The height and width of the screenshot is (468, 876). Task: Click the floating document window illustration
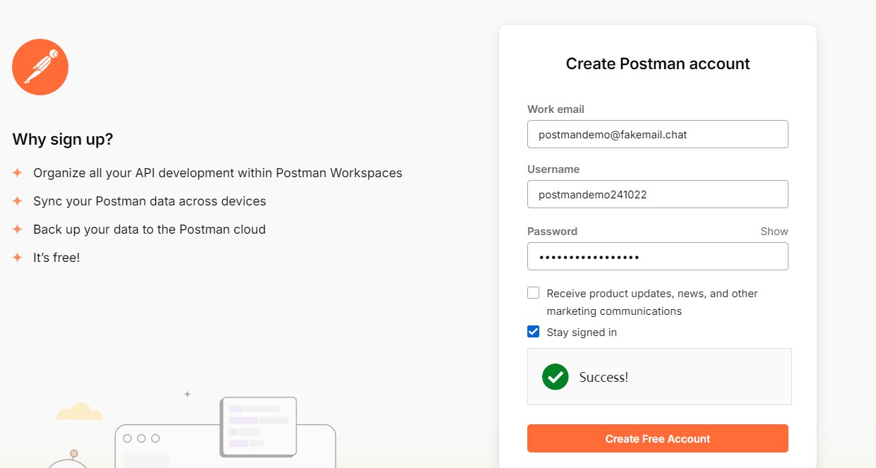click(258, 426)
